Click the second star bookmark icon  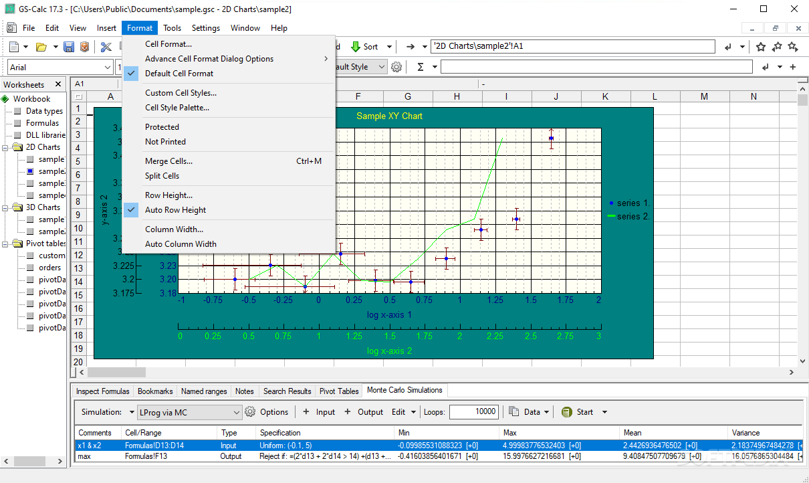[777, 47]
